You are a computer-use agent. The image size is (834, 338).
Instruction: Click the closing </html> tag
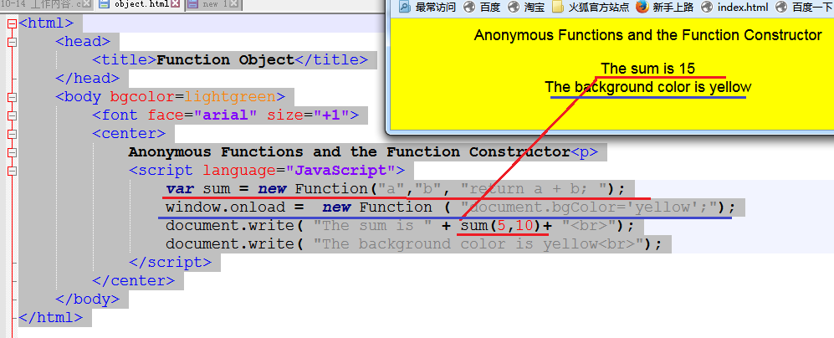50,318
